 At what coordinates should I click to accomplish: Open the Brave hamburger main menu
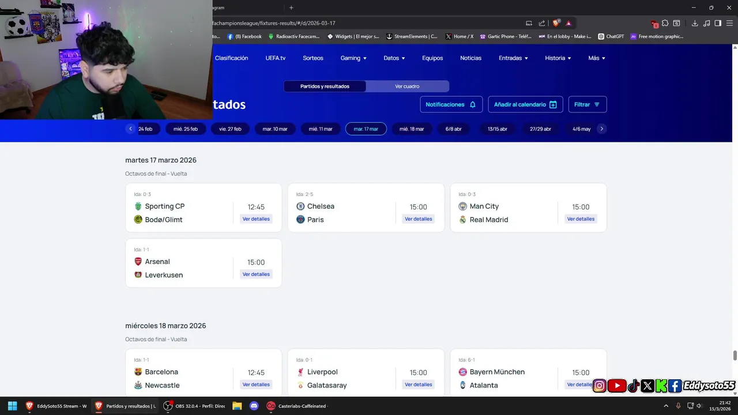(x=729, y=23)
